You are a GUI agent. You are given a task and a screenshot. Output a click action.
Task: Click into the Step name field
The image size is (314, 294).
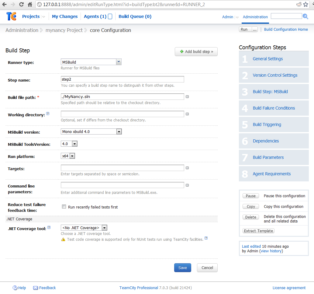pyautogui.click(x=122, y=79)
